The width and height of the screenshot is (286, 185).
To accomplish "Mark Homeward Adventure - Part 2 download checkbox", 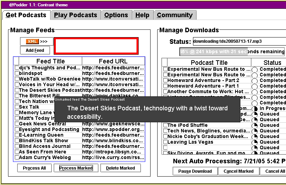I will click(165, 81).
